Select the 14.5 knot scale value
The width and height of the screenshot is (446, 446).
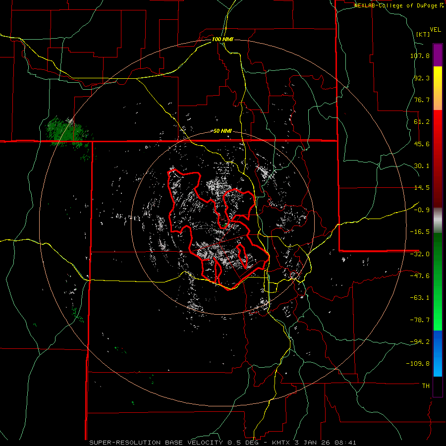422,188
